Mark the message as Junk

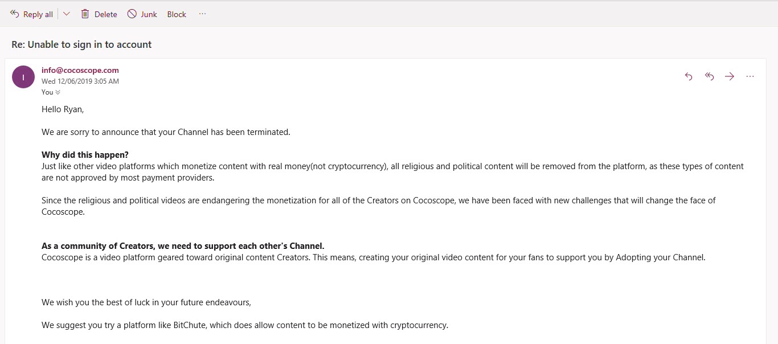142,14
